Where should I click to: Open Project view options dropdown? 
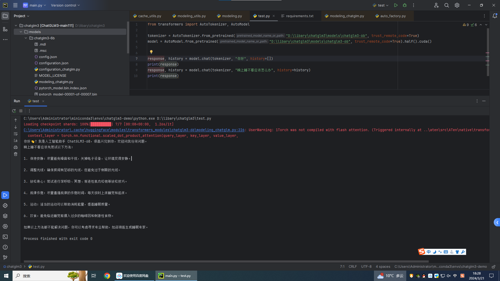pyautogui.click(x=22, y=16)
